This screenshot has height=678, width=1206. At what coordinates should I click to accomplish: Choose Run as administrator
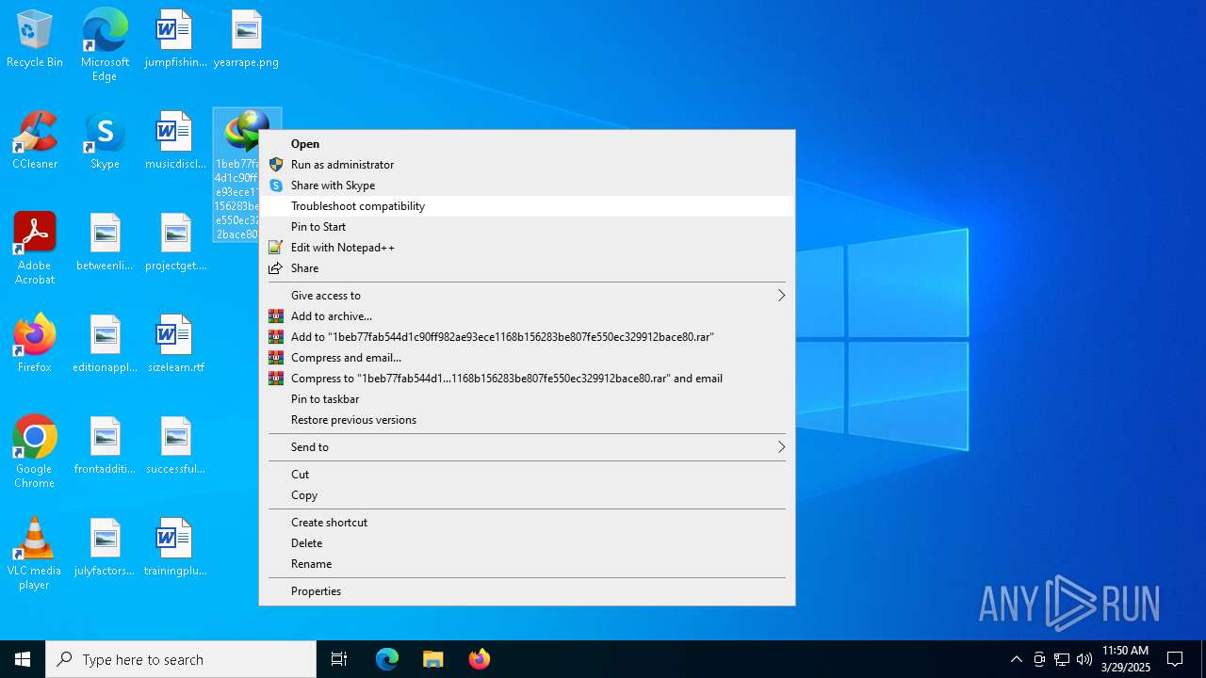click(x=527, y=165)
